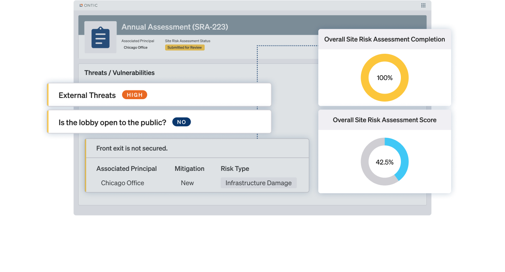505x272 pixels.
Task: Click Chicago Office in the vulnerability table
Action: point(122,183)
